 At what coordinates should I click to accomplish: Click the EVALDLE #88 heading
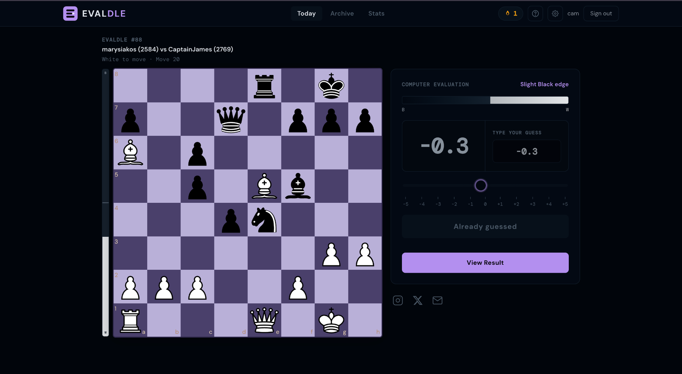point(122,40)
